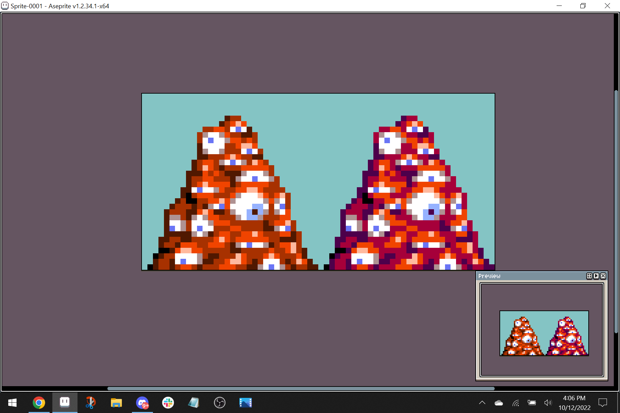The image size is (620, 413).
Task: Minimize the Aseprite window
Action: [559, 6]
